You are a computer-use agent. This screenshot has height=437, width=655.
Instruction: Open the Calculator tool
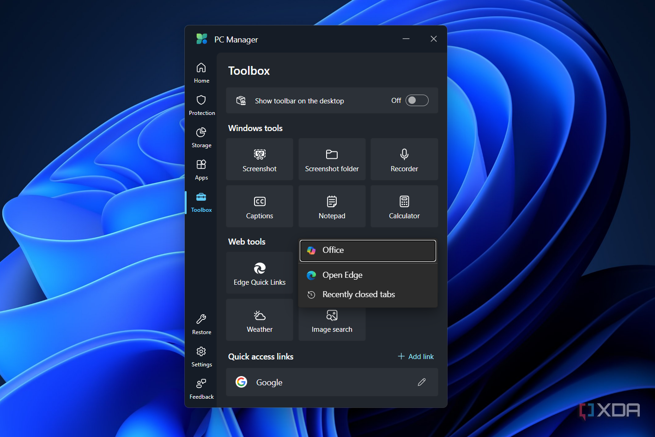pos(404,206)
